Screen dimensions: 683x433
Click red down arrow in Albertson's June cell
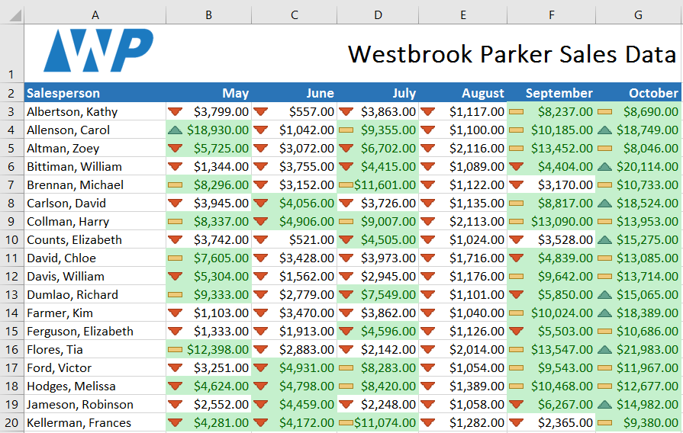coord(261,112)
